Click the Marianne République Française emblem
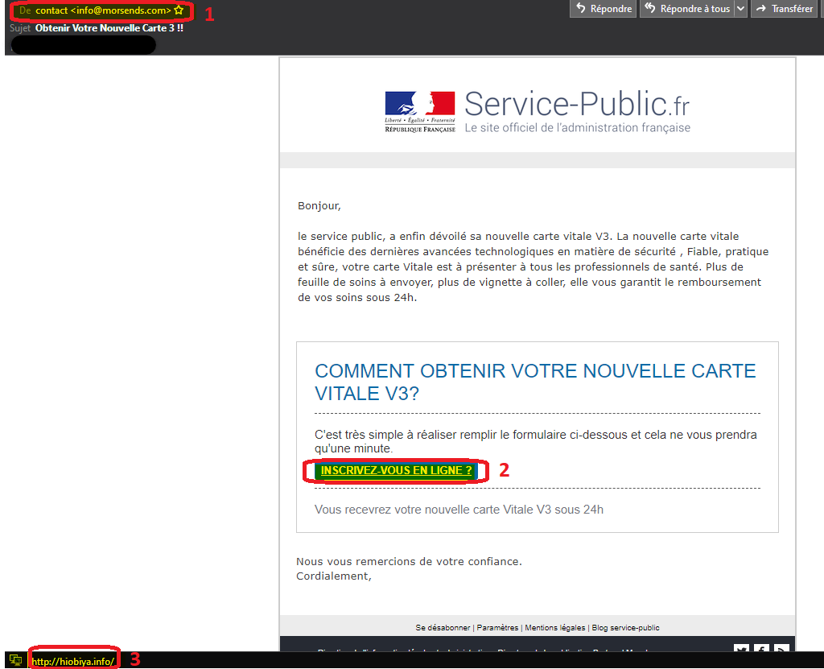 [420, 111]
